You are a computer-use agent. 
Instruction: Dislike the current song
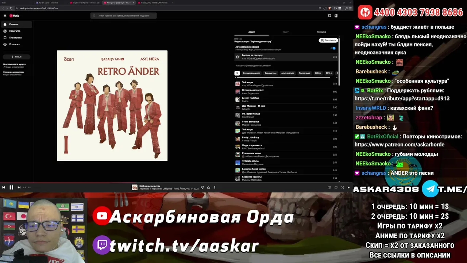(x=202, y=187)
